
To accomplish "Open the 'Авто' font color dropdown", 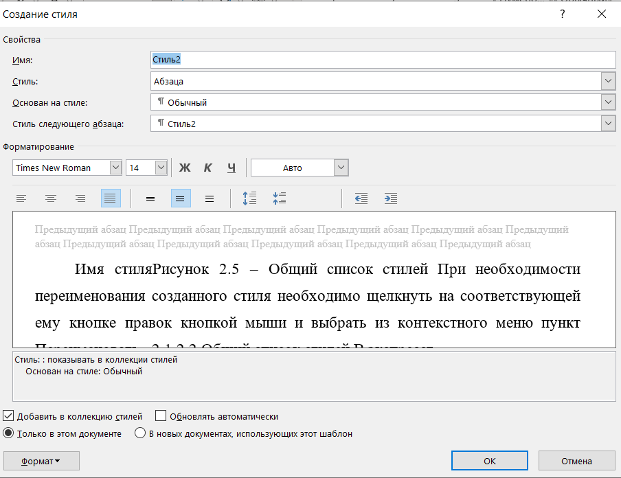I will 341,168.
